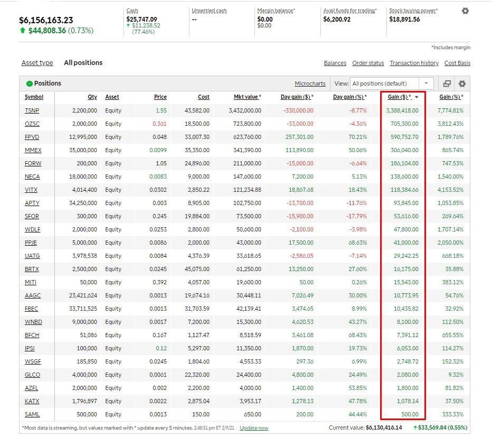Open the APTY symbol link
Viewport: 492px width, 437px height.
[32, 203]
